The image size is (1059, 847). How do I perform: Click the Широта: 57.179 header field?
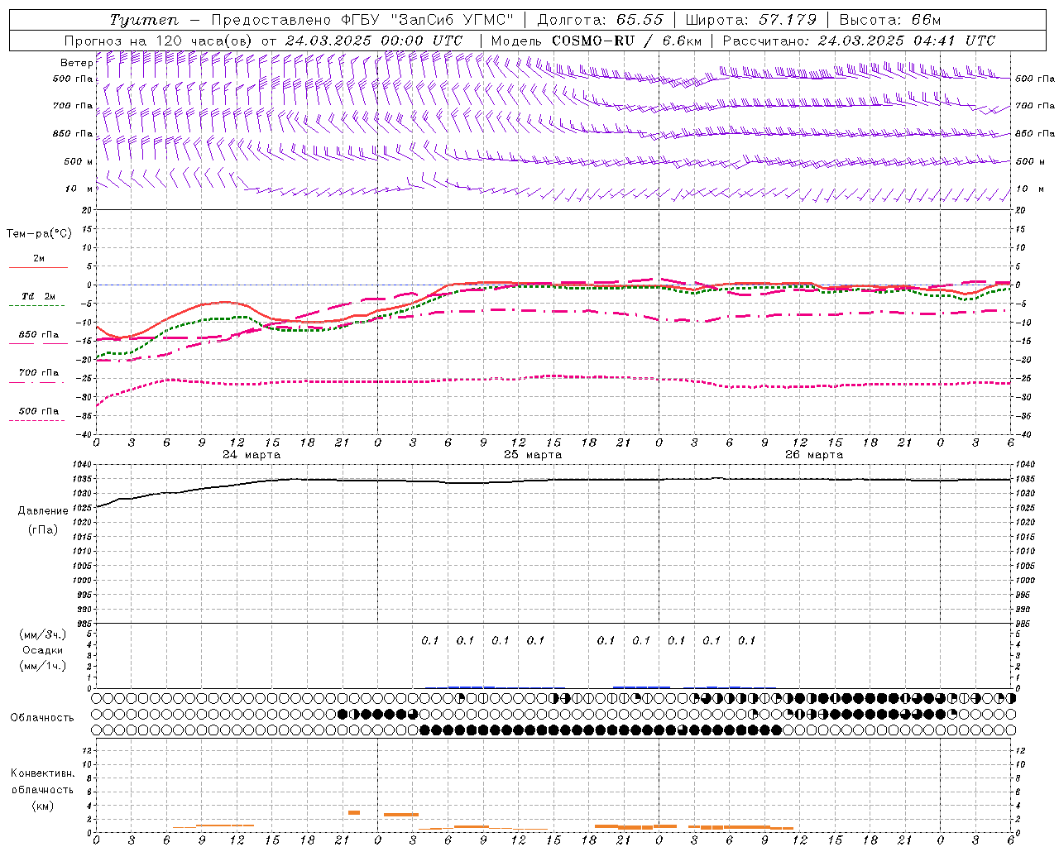(x=751, y=20)
